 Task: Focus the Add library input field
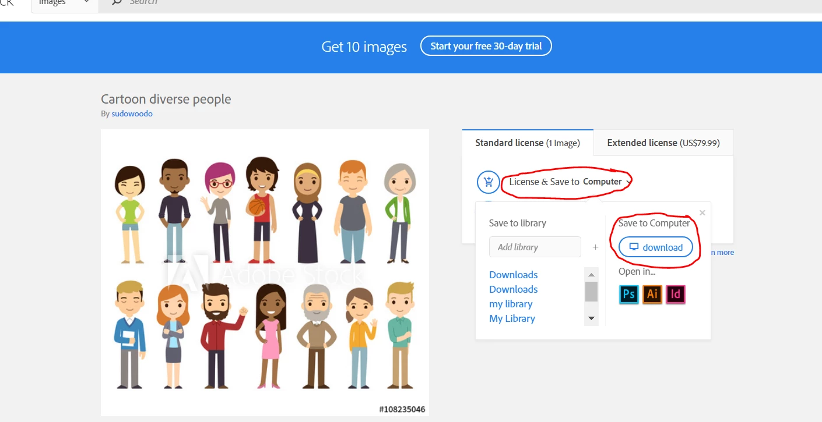coord(535,247)
